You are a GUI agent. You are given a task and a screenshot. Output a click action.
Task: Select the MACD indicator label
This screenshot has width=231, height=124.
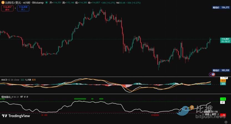coord(4,79)
